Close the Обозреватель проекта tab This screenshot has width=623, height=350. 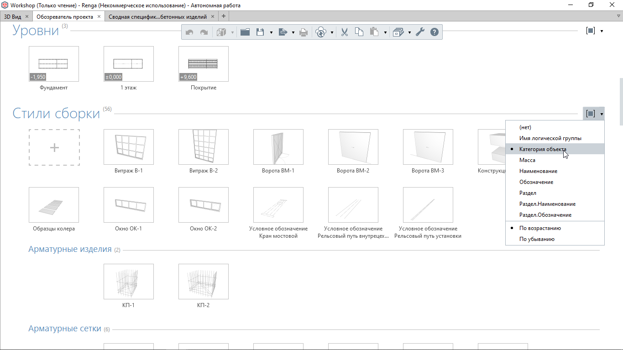[x=99, y=16]
